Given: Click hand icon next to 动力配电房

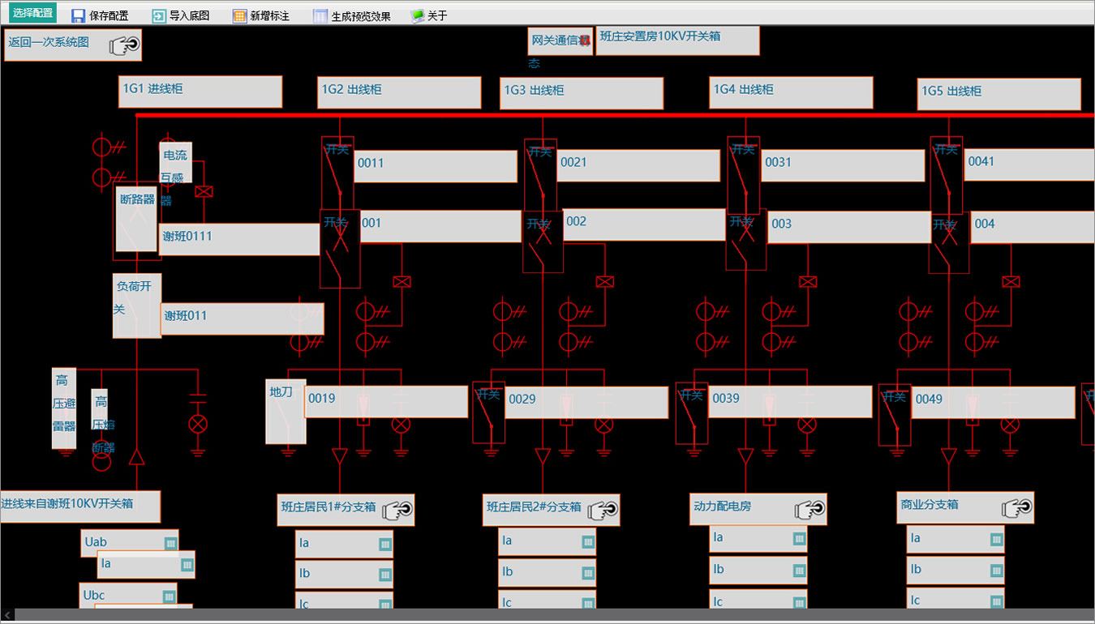Looking at the screenshot, I should point(810,509).
